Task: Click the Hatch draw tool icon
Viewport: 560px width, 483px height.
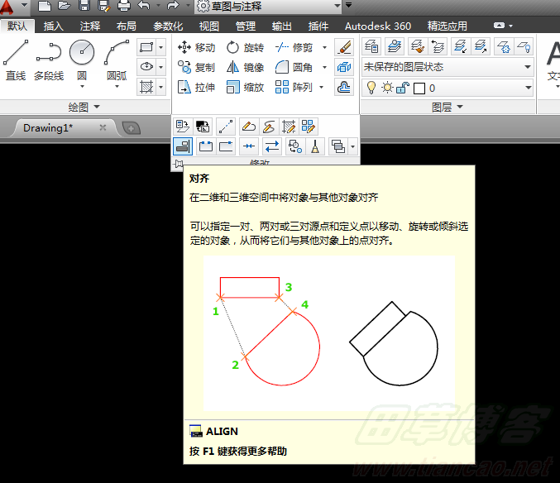Action: coord(146,87)
